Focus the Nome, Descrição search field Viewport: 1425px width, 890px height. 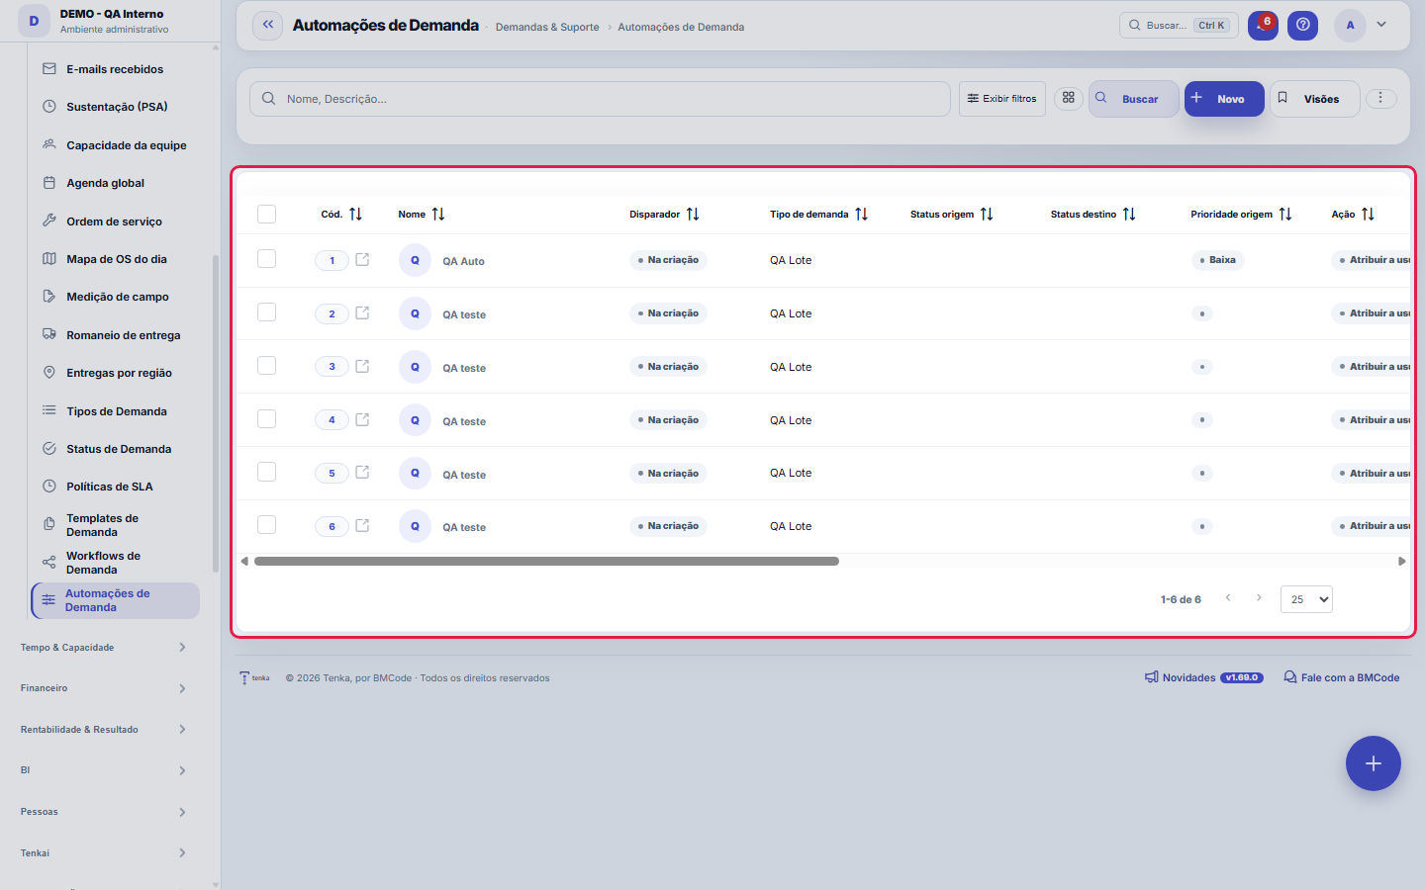(600, 99)
